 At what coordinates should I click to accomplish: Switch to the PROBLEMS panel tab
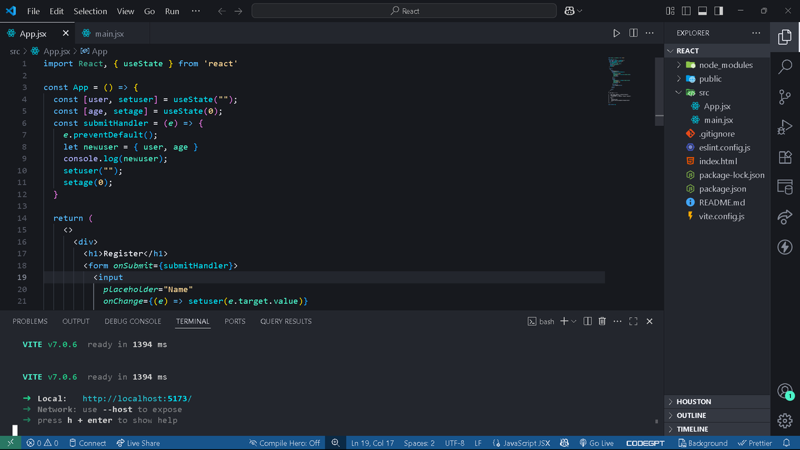tap(30, 321)
